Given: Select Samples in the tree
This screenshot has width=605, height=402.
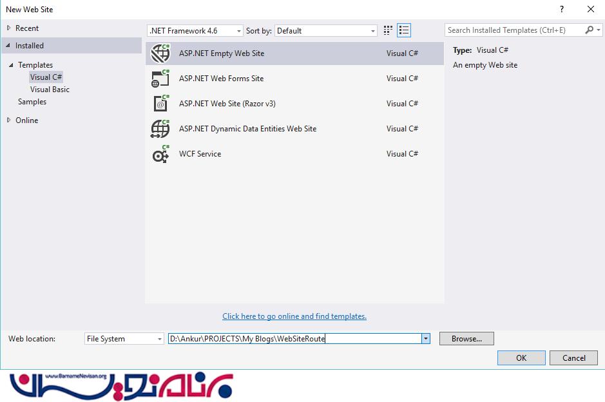Looking at the screenshot, I should pos(32,102).
